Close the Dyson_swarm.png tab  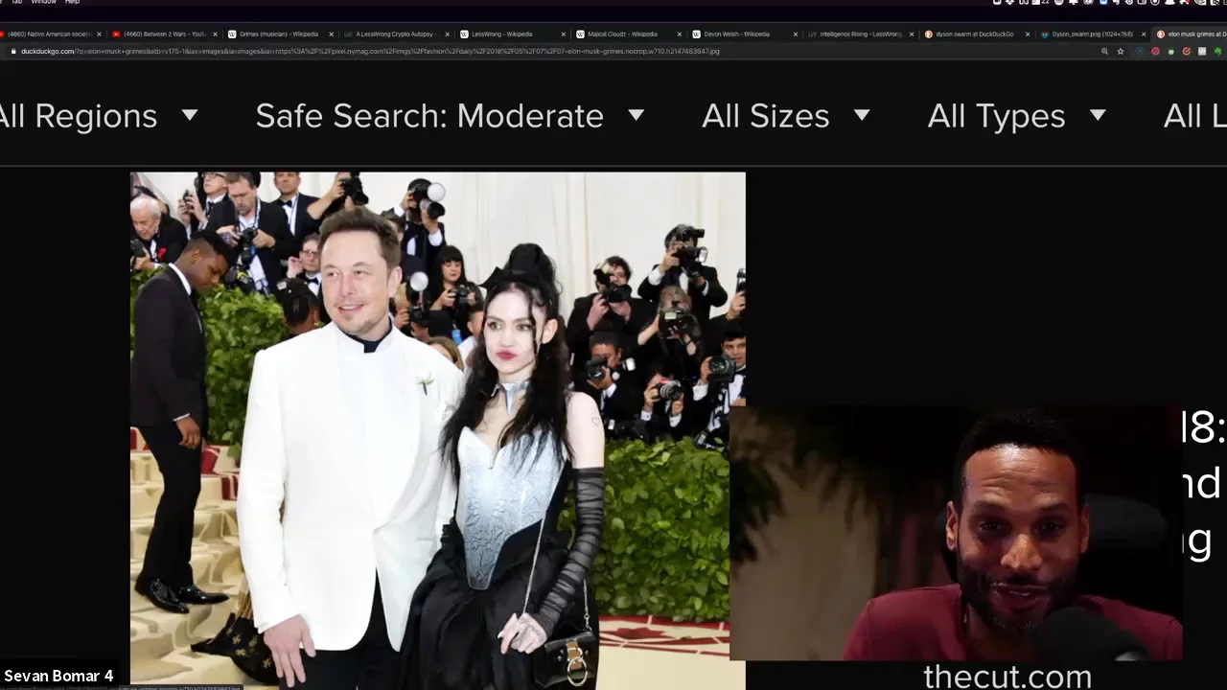(1144, 34)
